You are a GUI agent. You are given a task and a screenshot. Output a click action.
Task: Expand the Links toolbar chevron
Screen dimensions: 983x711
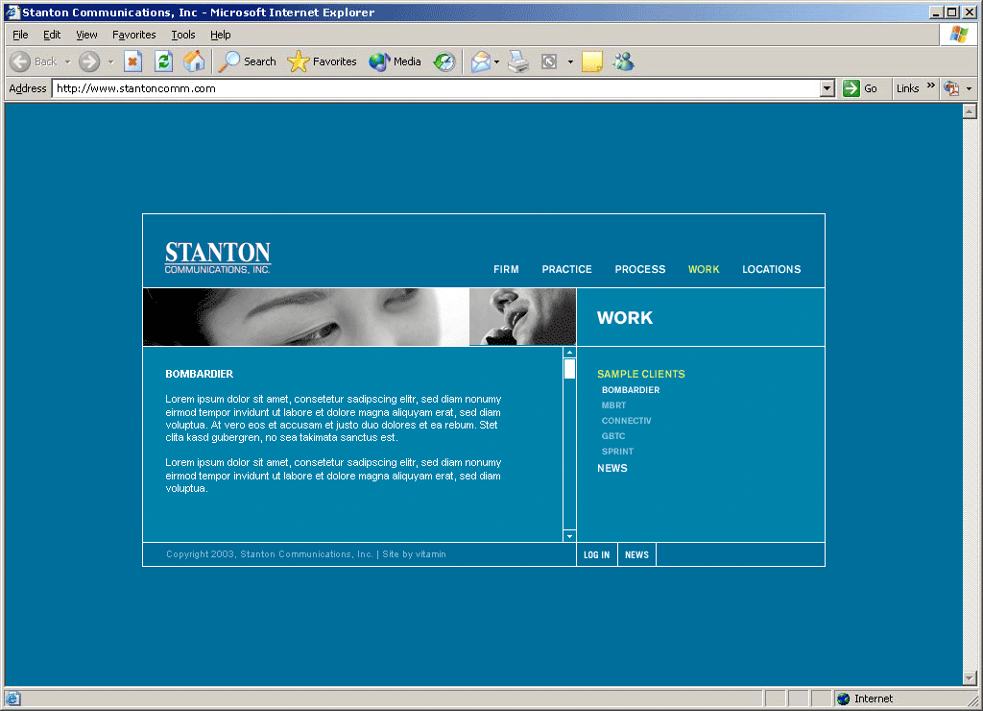tap(930, 86)
